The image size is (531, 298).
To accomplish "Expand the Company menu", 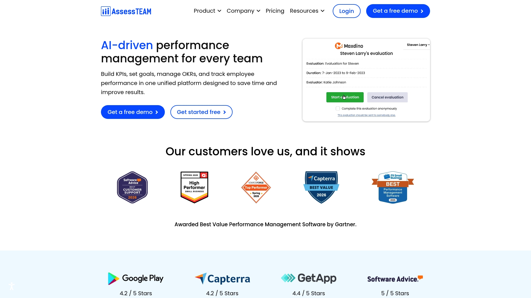I will (x=243, y=11).
